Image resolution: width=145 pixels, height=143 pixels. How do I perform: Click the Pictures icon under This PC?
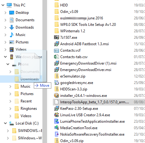click(12, 42)
